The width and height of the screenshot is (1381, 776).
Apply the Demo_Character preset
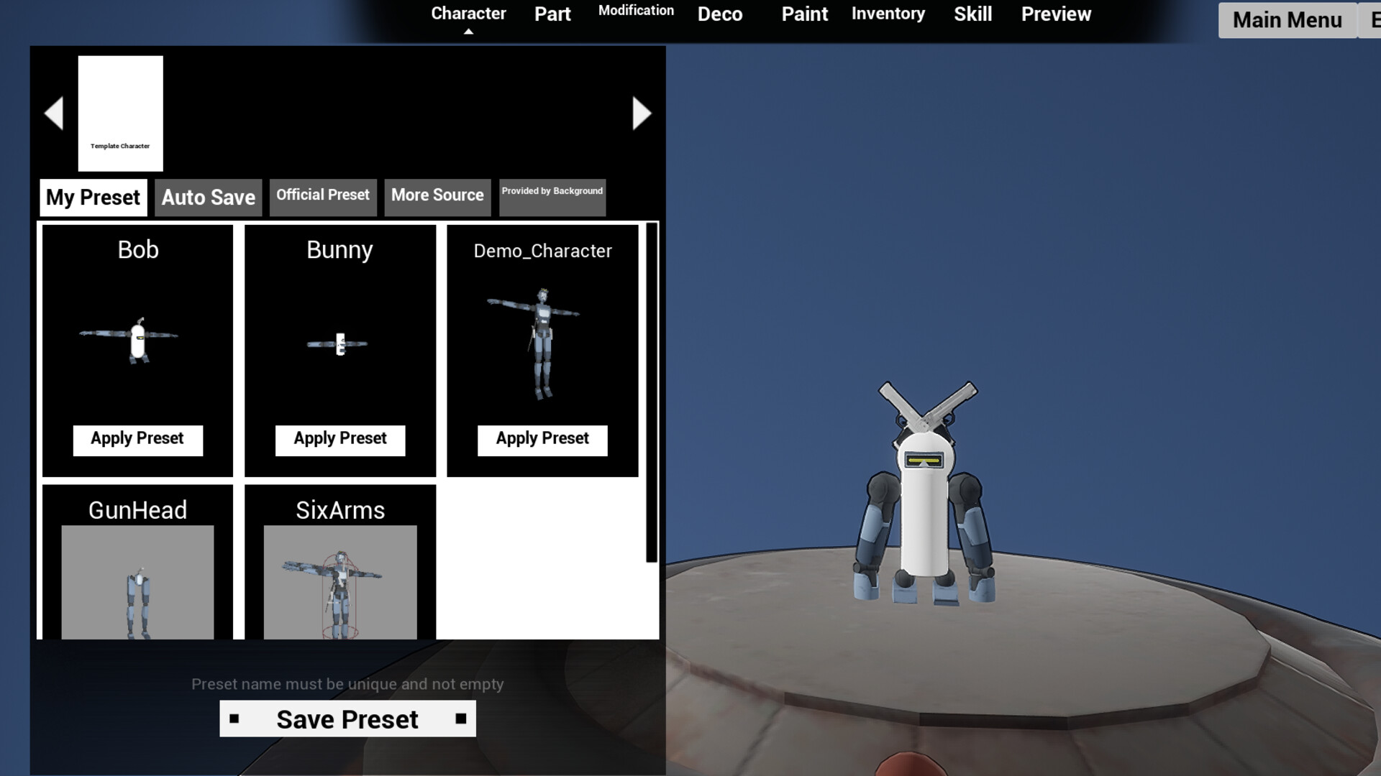(542, 439)
